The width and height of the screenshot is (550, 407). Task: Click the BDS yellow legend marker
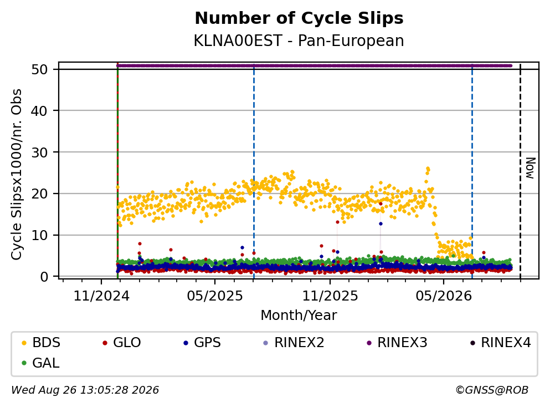point(24,343)
